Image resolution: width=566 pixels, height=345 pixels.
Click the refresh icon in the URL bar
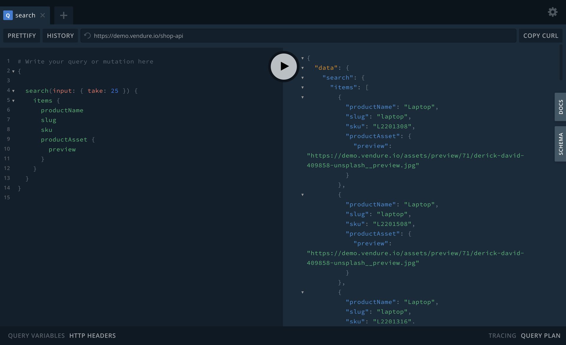87,35
